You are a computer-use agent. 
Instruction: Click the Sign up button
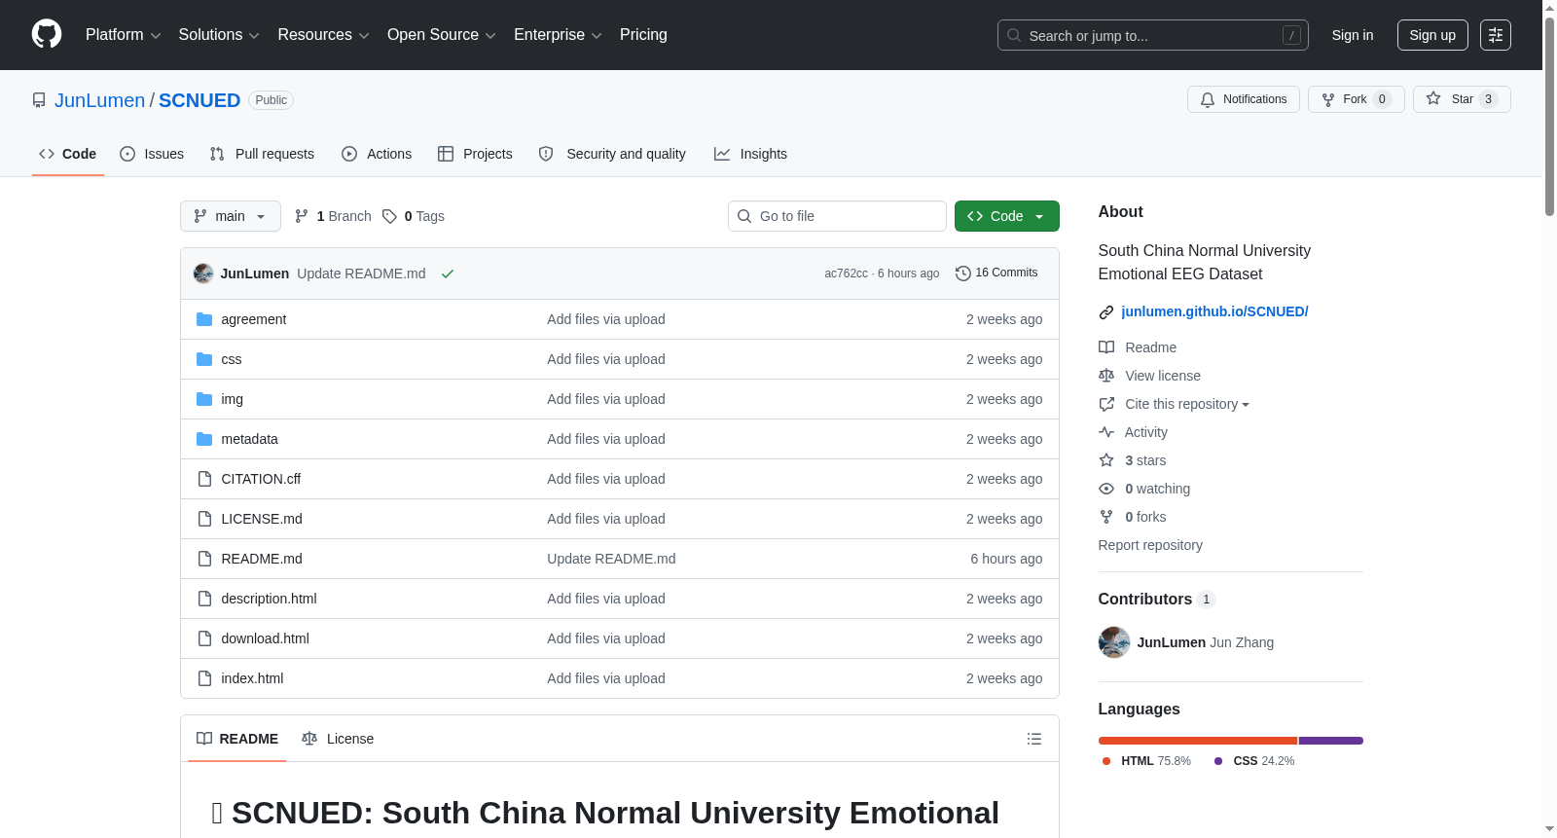point(1432,35)
